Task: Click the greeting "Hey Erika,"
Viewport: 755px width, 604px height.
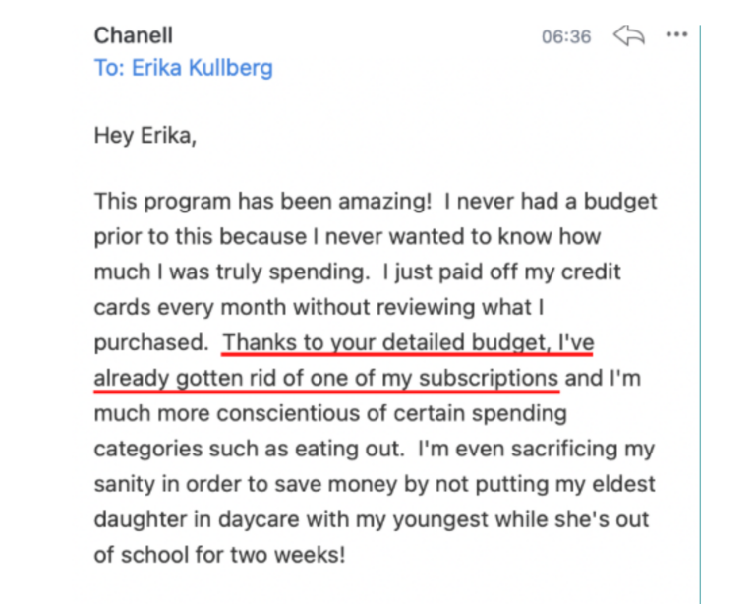Action: pos(145,136)
